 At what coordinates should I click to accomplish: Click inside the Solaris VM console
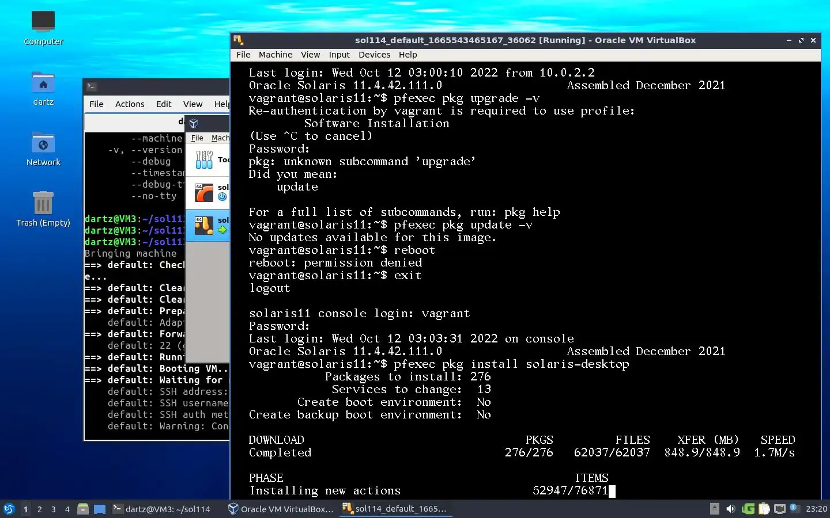526,280
